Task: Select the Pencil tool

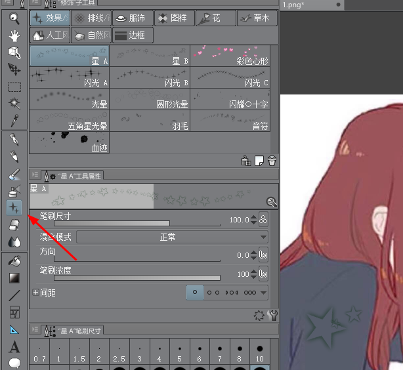Action: (x=14, y=157)
